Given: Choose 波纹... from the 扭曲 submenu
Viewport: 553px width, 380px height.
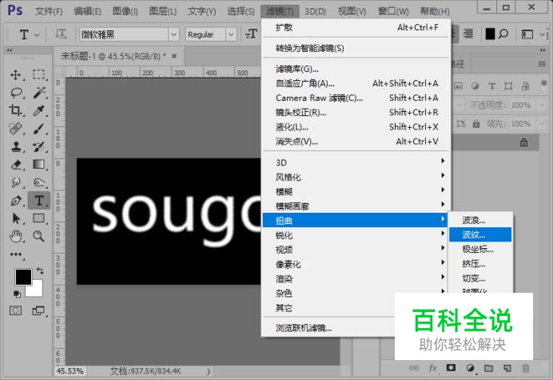Looking at the screenshot, I should pyautogui.click(x=480, y=234).
